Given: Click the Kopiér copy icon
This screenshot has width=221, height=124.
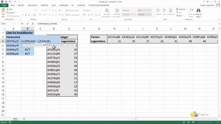Looking at the screenshot, I should pyautogui.click(x=8, y=13).
